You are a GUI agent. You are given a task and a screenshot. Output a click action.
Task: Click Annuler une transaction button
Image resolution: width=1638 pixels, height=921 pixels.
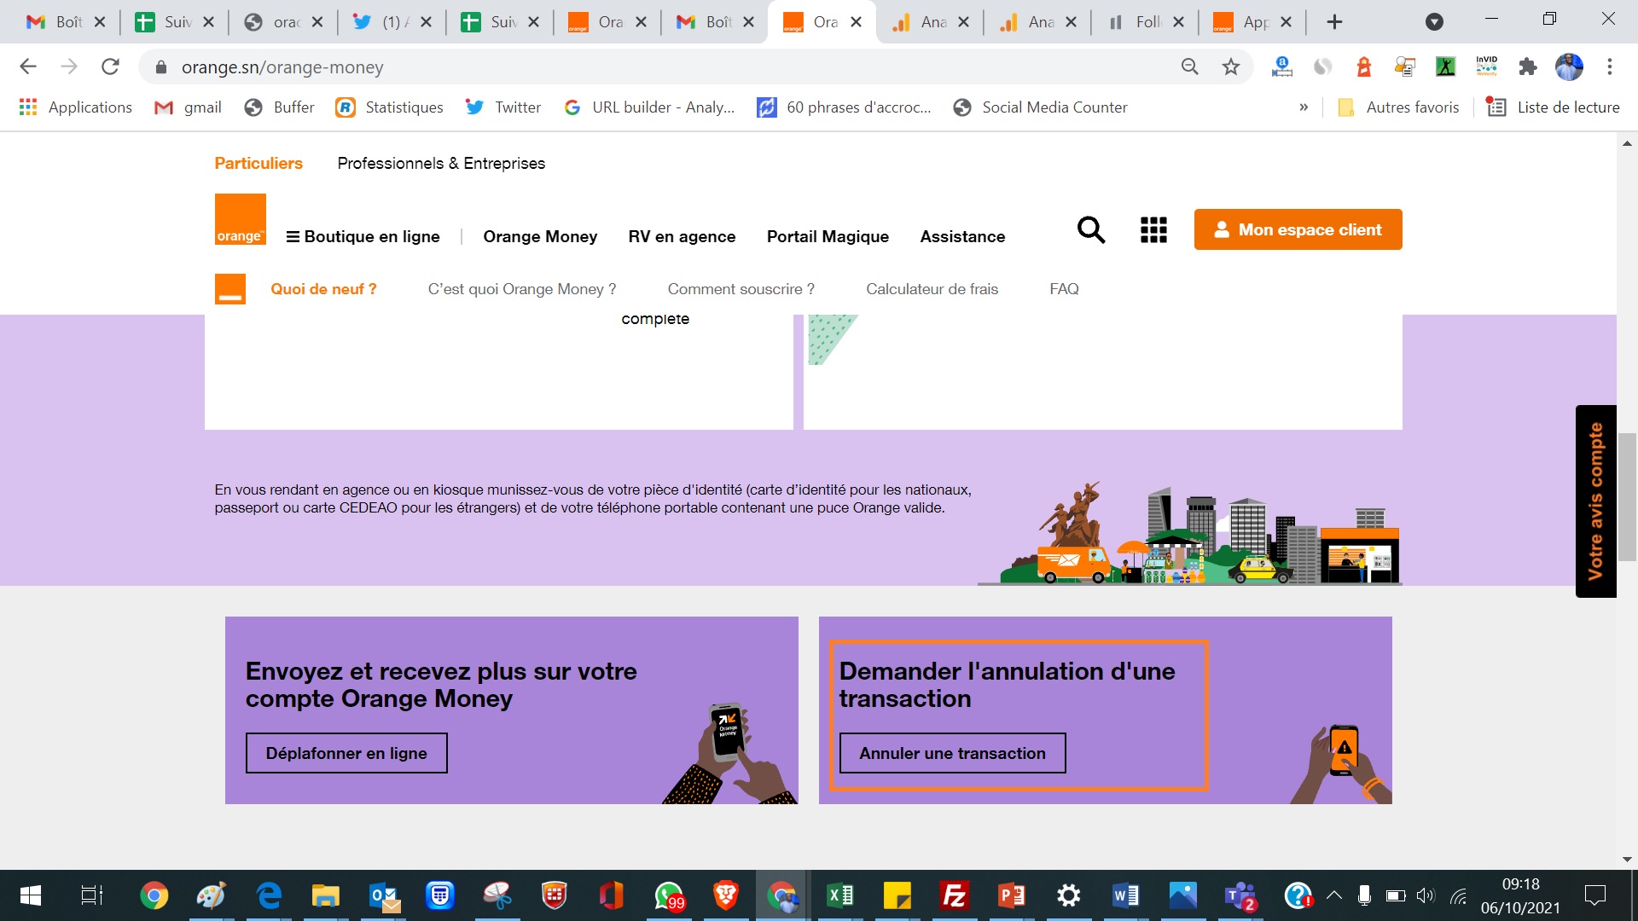coord(953,753)
